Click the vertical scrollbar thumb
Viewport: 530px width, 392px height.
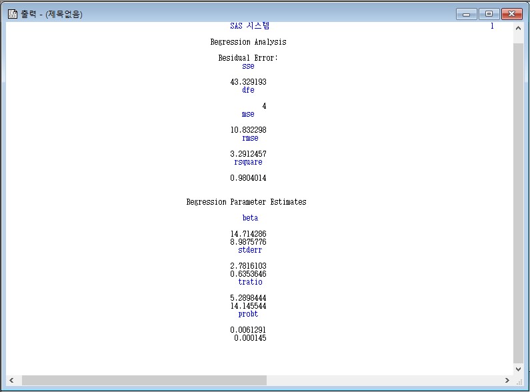pos(518,203)
